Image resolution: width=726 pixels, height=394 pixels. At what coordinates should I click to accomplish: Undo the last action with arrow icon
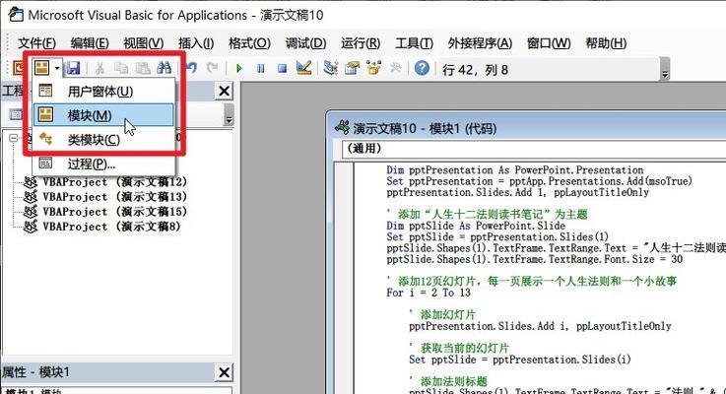pos(192,69)
